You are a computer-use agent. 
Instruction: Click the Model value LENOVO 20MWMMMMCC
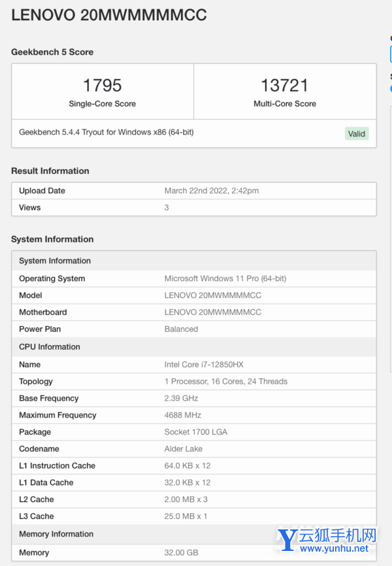(x=212, y=295)
